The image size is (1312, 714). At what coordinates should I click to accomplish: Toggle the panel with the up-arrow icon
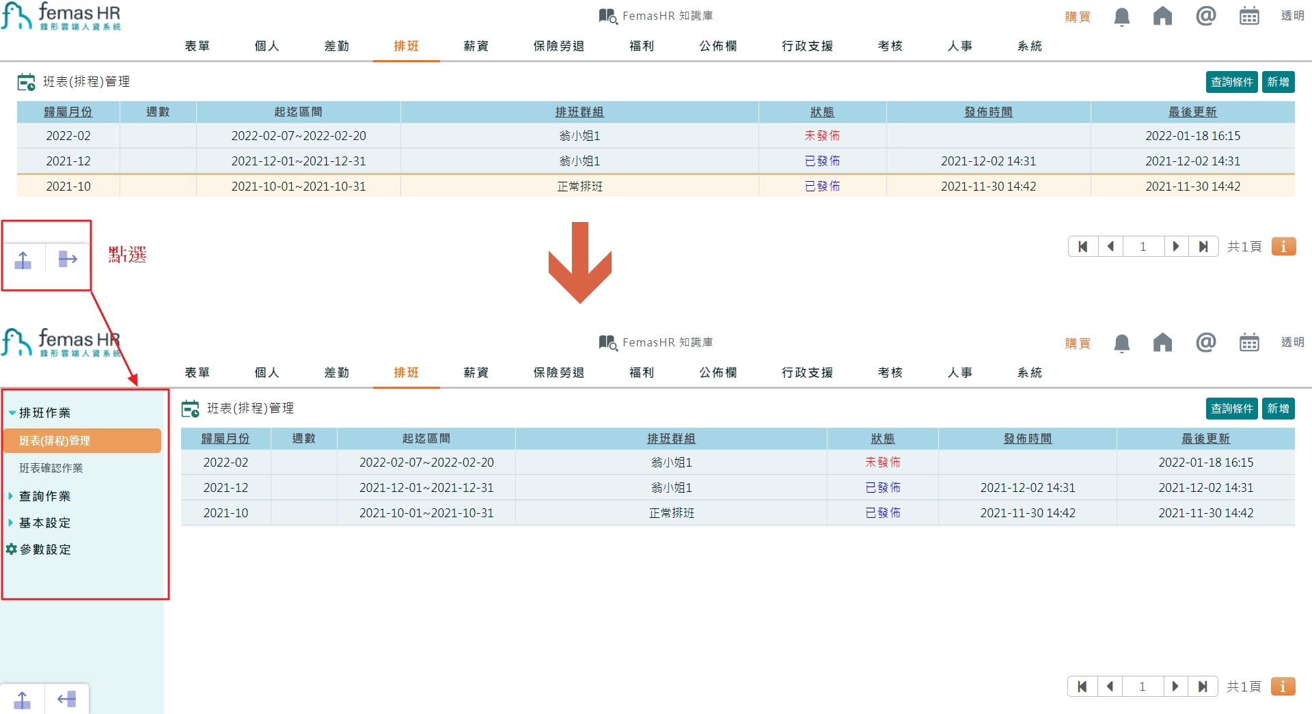[23, 259]
